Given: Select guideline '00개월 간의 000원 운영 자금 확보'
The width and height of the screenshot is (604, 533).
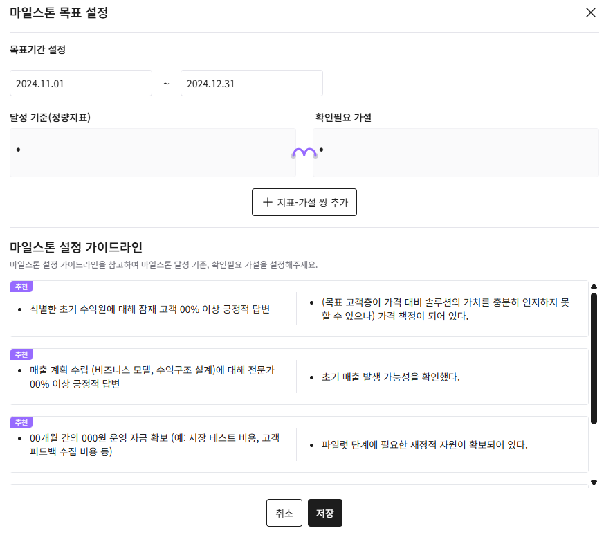Looking at the screenshot, I should (154, 445).
